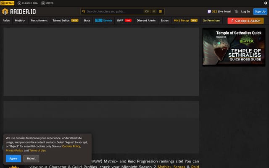The image size is (269, 168).
Task: Click the Get App & AddOn button
Action: coord(245,21)
